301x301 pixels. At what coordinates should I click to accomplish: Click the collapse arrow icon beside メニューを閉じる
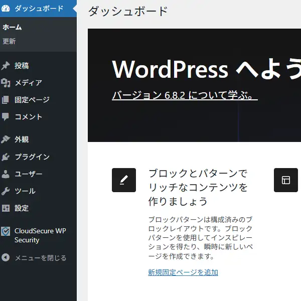pos(6,257)
